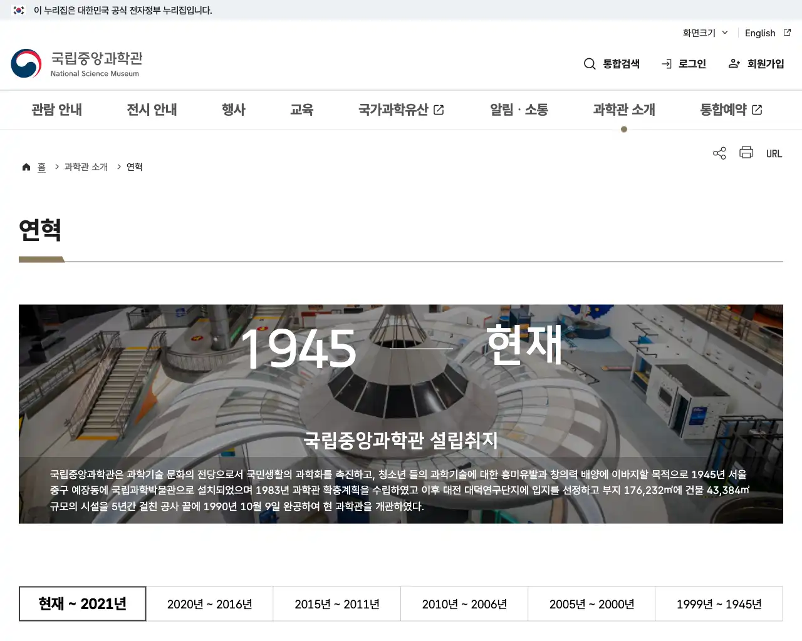The image size is (802, 641).
Task: Click the print icon
Action: click(x=746, y=153)
